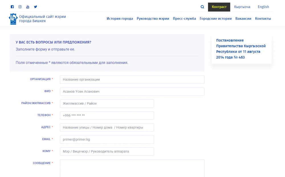
Task: Open the Facebook page icon
Action: click(12, 7)
